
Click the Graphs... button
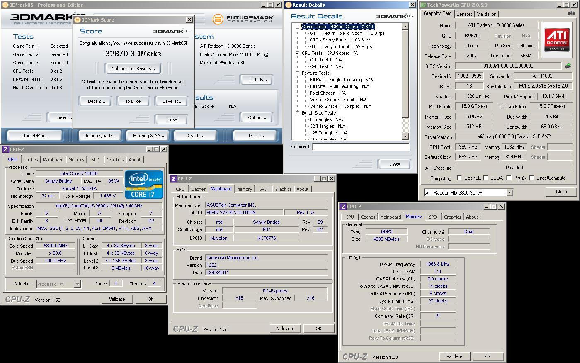[196, 136]
